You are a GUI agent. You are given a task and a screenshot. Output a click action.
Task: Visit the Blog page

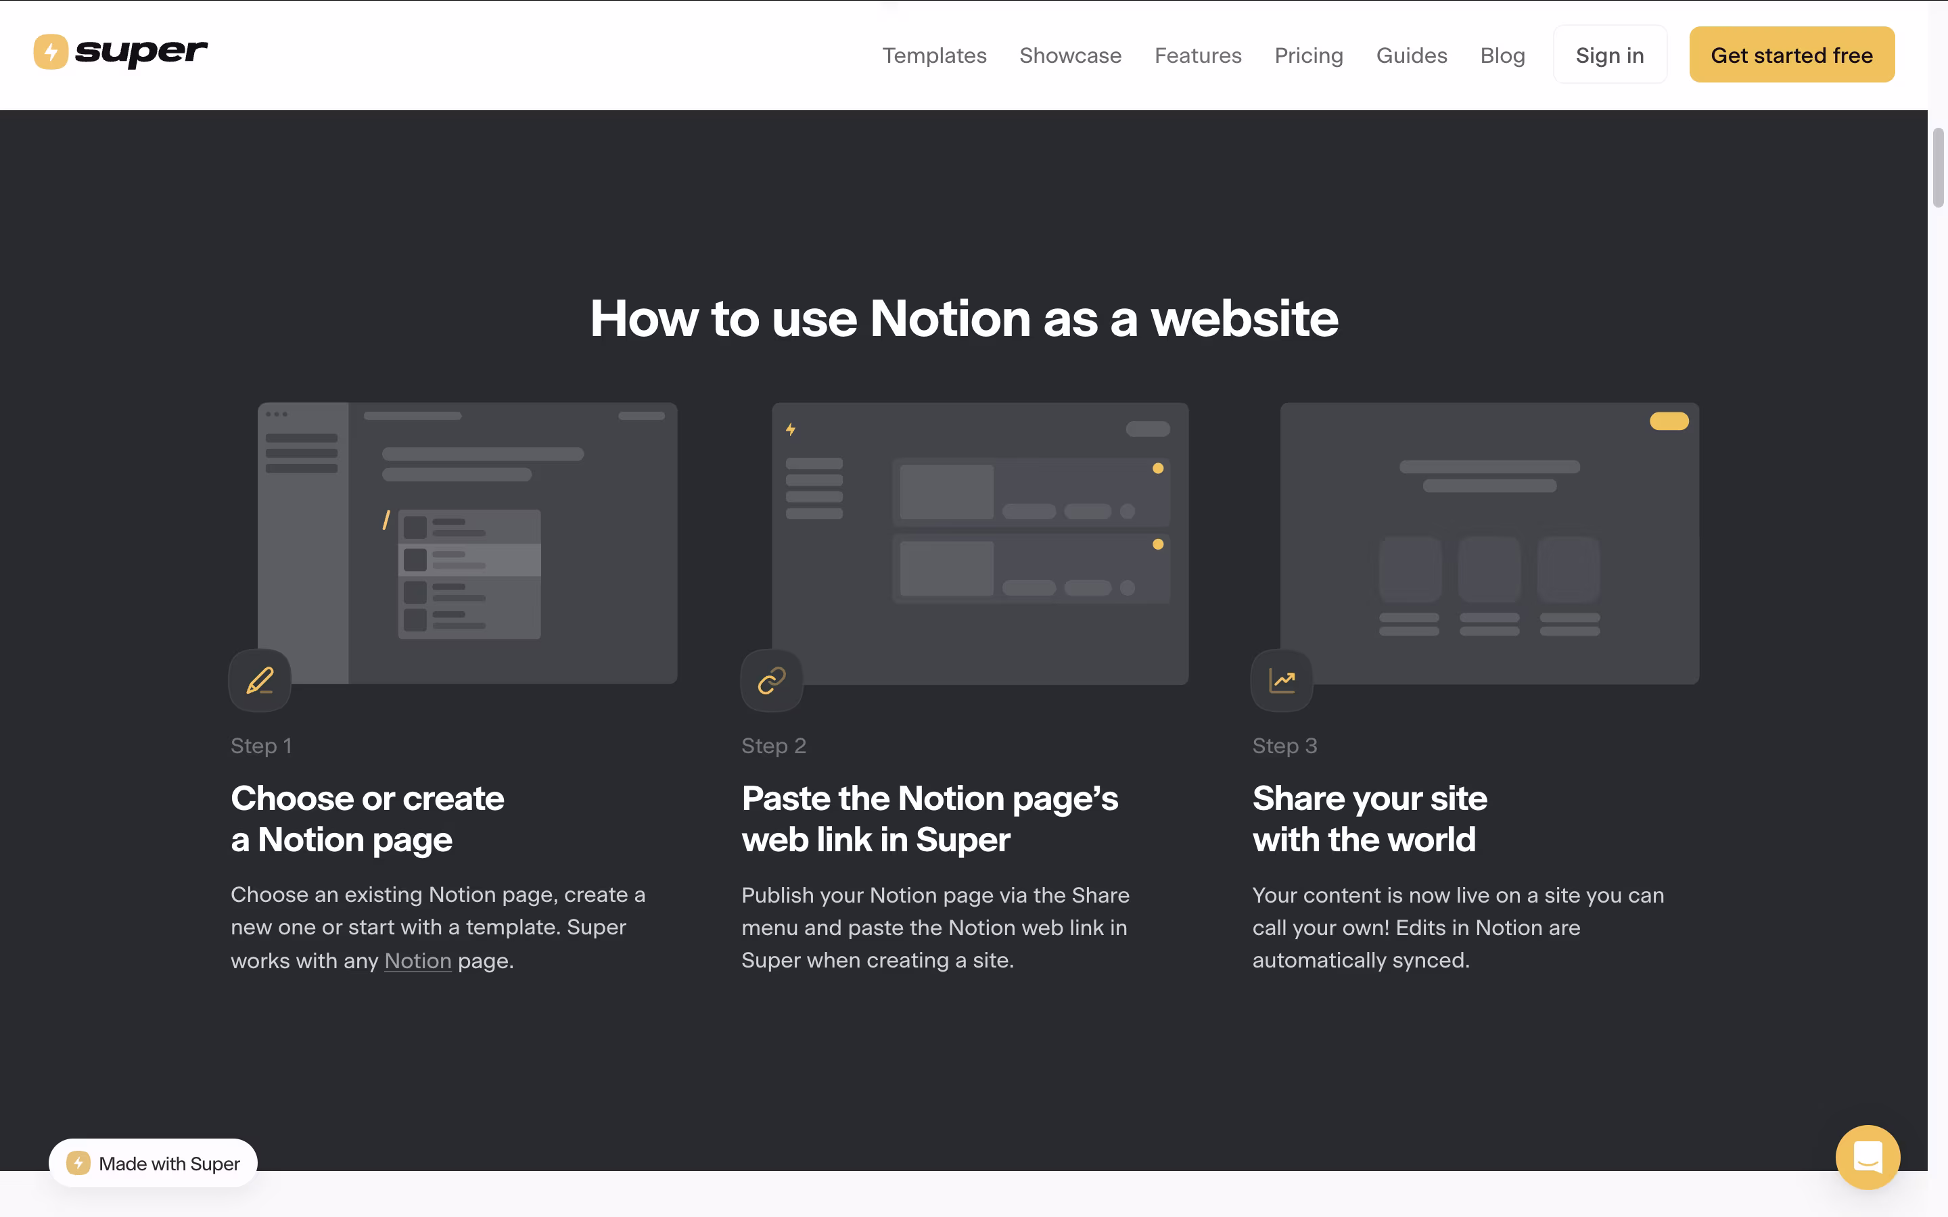tap(1502, 55)
